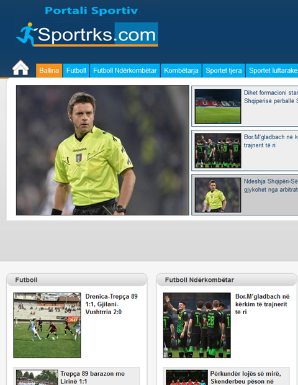
Task: Open the stadium thumbnail in slider list
Action: pyautogui.click(x=218, y=106)
